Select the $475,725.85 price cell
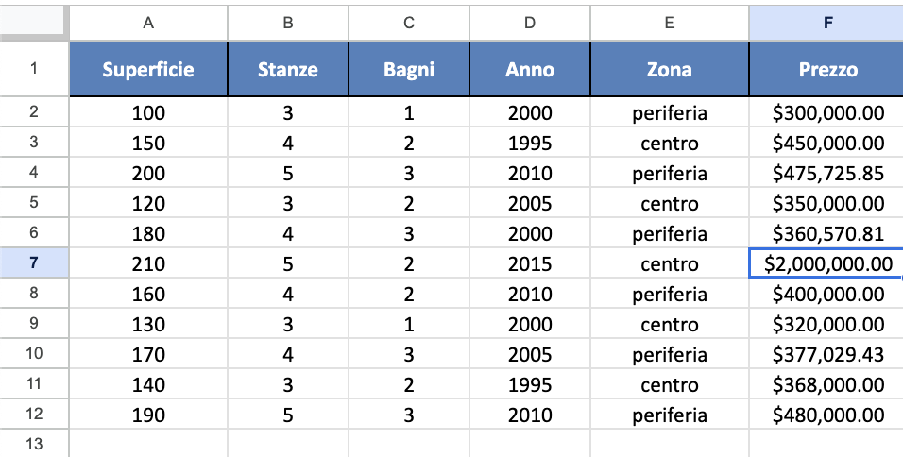The width and height of the screenshot is (903, 457). pyautogui.click(x=826, y=173)
